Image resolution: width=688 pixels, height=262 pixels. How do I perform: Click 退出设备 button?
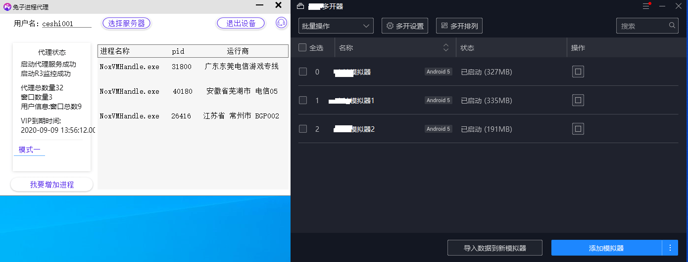241,23
